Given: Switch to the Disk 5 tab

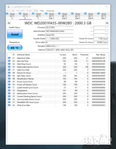Looking at the screenshot, I should click(x=77, y=16).
